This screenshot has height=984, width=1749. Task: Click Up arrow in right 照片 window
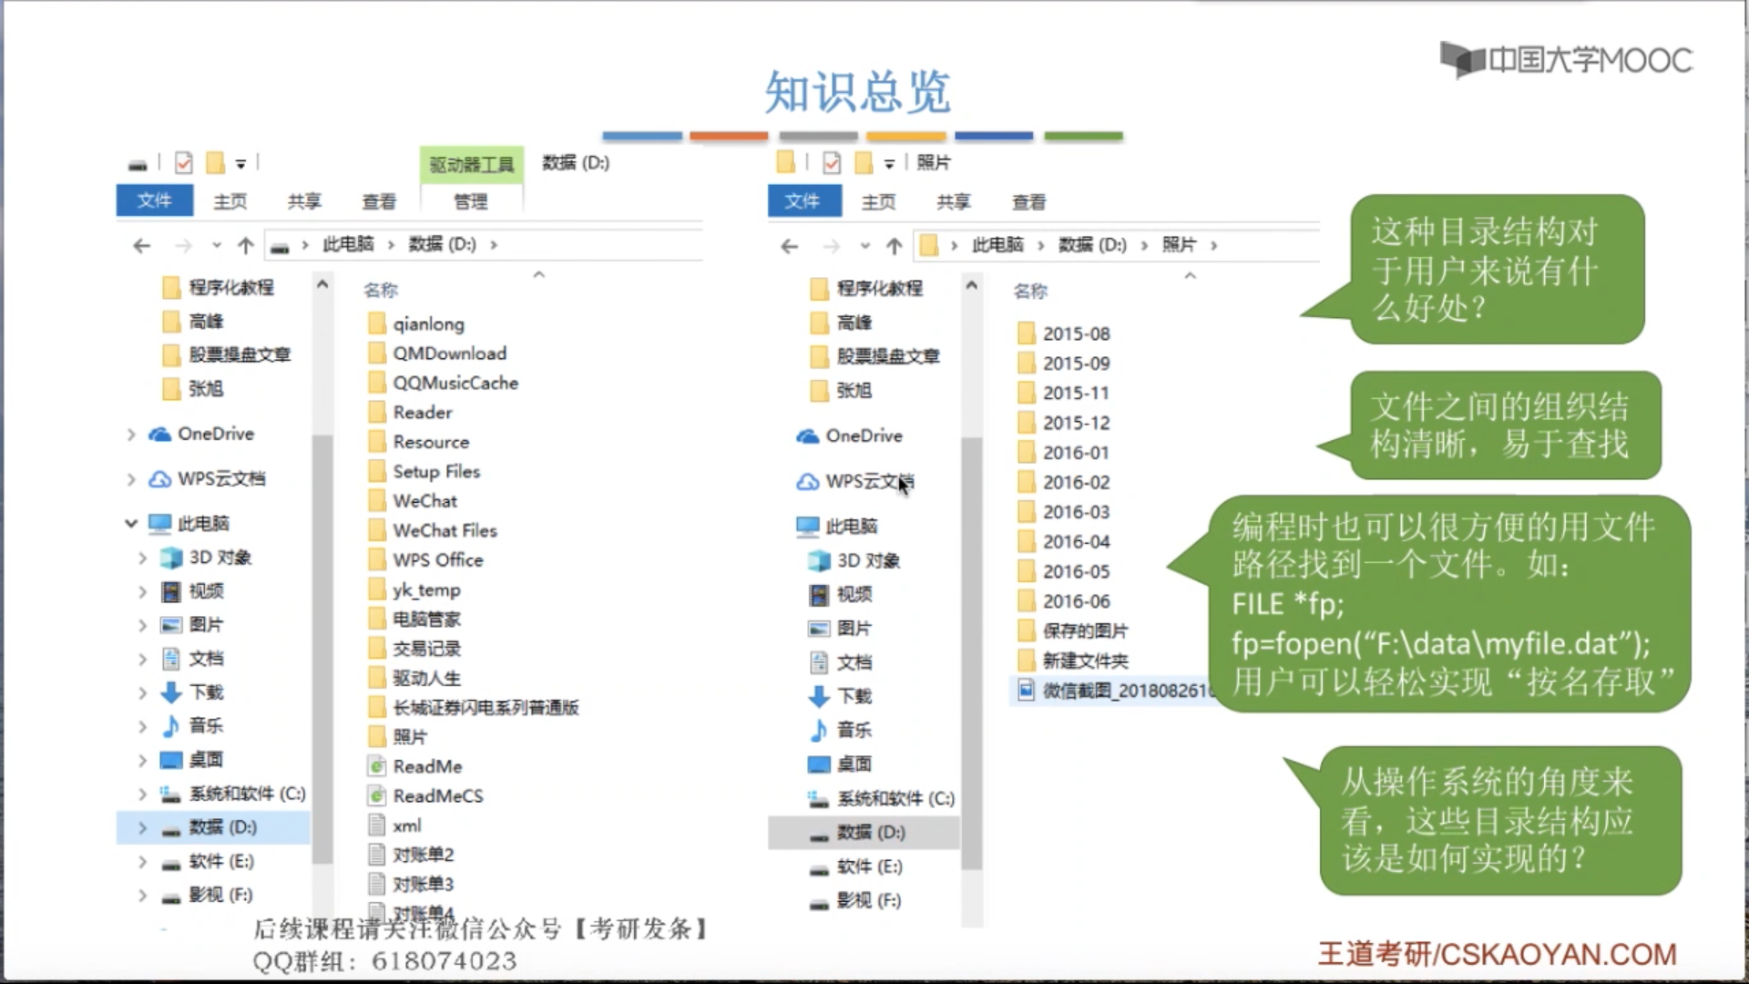894,246
